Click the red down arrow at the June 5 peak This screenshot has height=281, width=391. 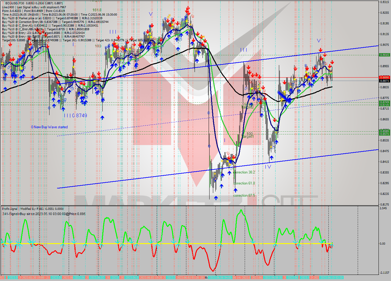click(188, 8)
